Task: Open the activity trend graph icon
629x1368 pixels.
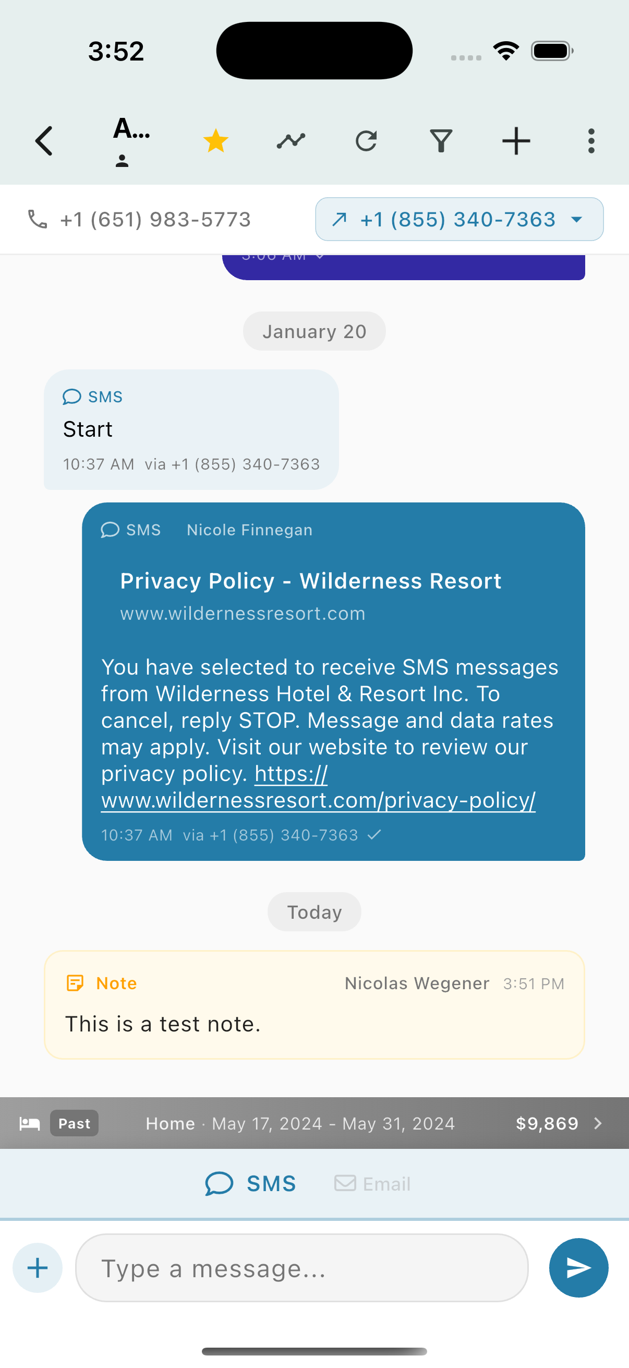Action: [291, 141]
